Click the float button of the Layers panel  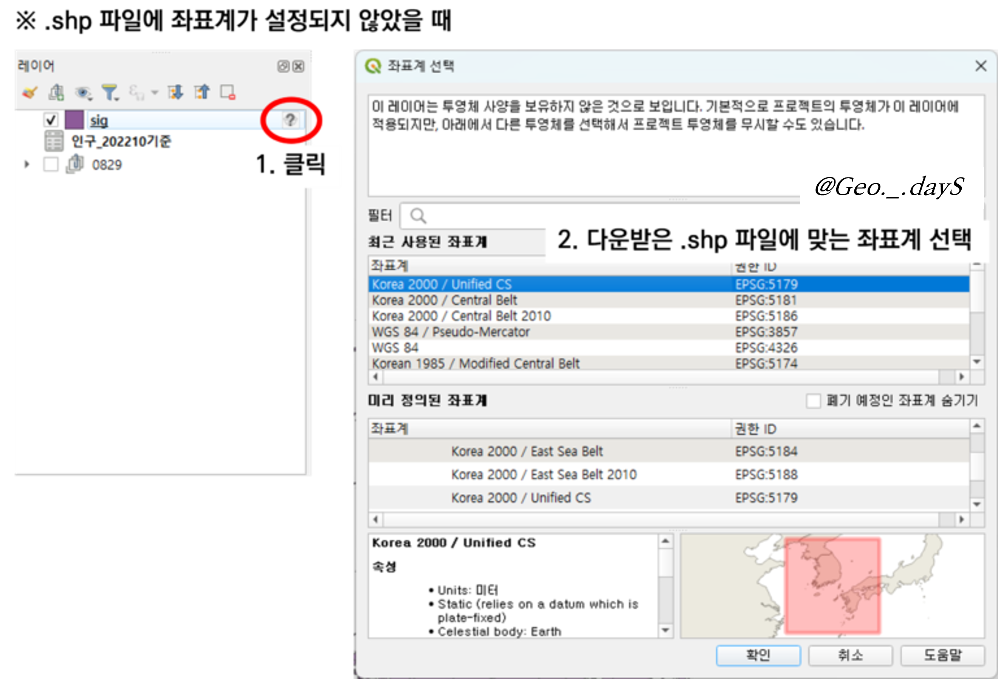coord(283,66)
